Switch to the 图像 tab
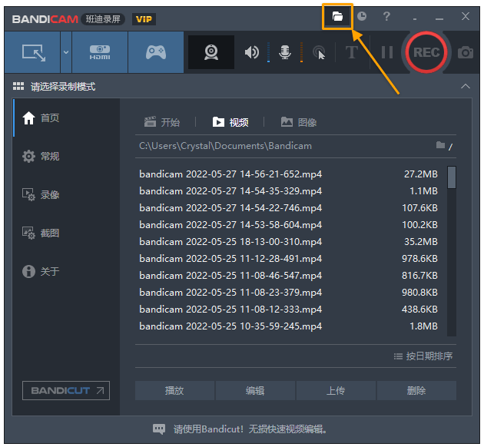This screenshot has height=447, width=484. (x=299, y=122)
